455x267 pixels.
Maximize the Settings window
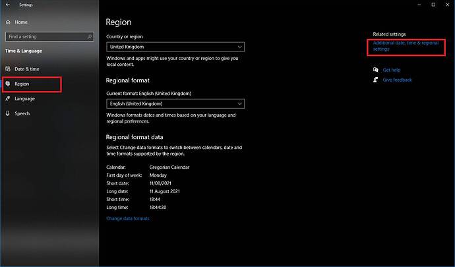pyautogui.click(x=432, y=5)
